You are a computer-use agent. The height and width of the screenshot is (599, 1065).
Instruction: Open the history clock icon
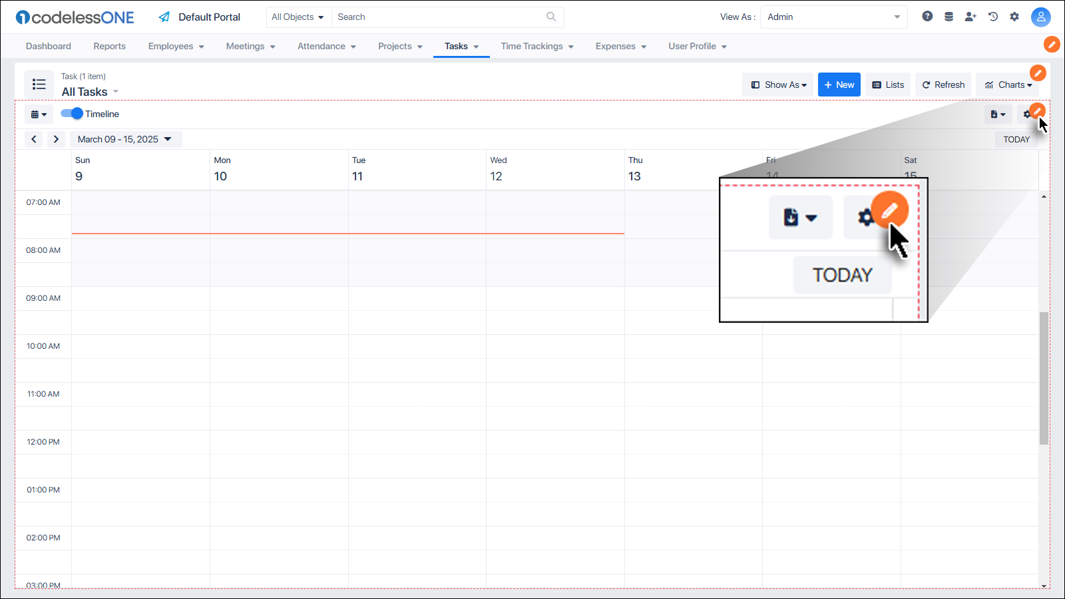point(993,17)
